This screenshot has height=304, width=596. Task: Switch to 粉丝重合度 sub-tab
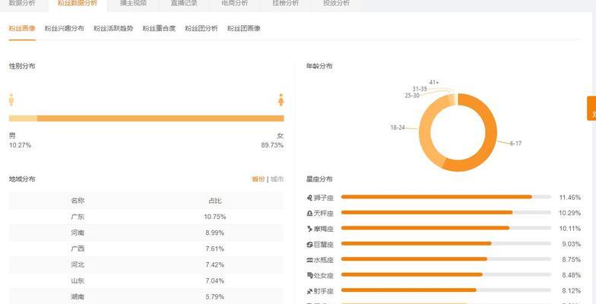click(x=159, y=29)
